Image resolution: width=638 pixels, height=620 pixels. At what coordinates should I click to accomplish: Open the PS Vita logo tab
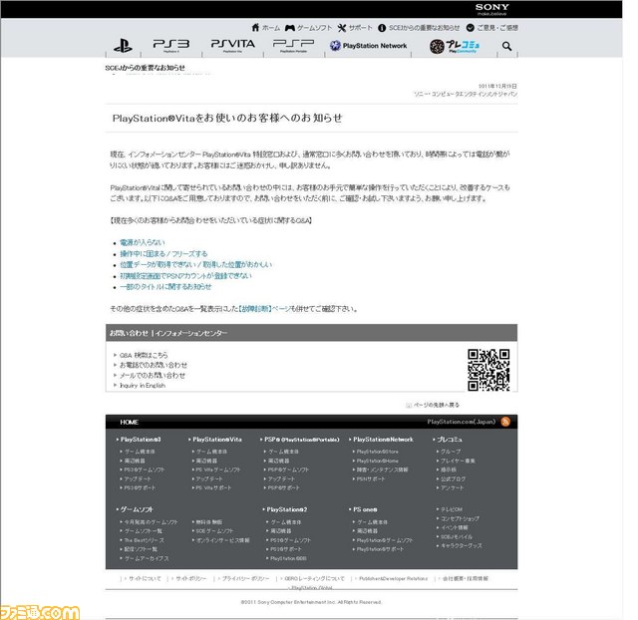pyautogui.click(x=232, y=45)
